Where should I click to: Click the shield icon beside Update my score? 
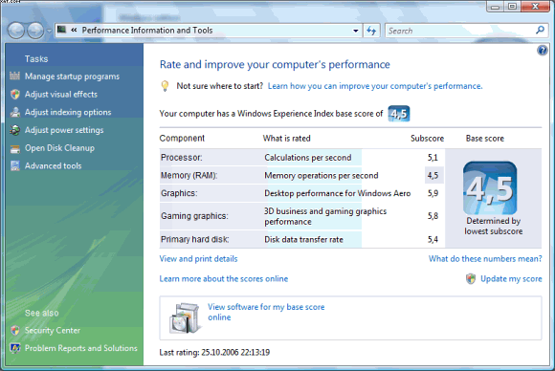(x=471, y=279)
